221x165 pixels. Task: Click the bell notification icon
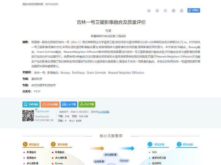181,10
